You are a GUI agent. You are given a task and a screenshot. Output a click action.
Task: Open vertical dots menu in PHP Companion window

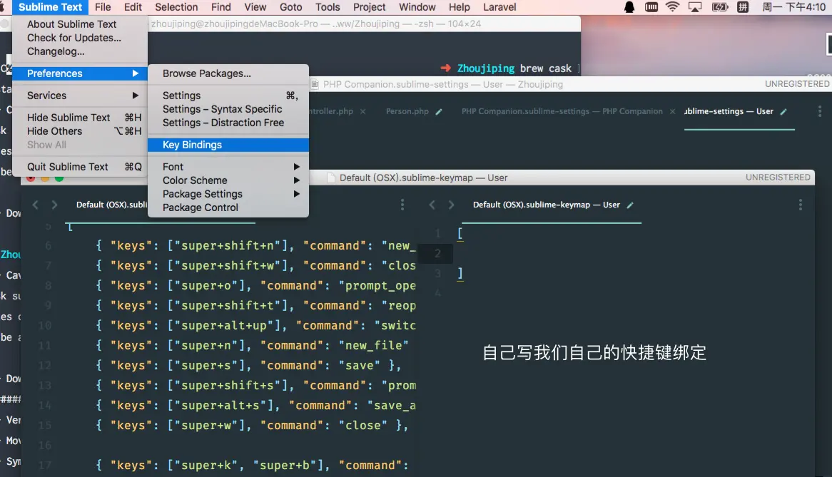point(819,111)
